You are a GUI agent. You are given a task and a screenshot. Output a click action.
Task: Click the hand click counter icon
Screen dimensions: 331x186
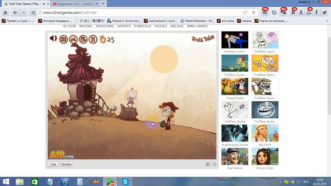click(x=102, y=39)
